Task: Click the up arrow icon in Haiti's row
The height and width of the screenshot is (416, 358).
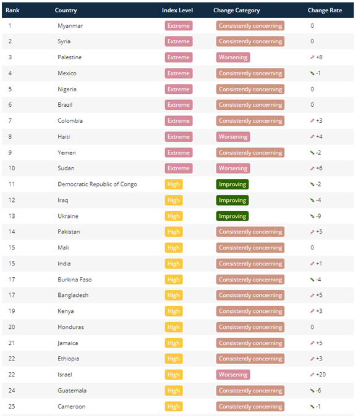Action: tap(312, 136)
